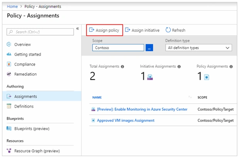This screenshot has width=241, height=159.
Task: Open Resource Graph (preview)
Action: 37,151
